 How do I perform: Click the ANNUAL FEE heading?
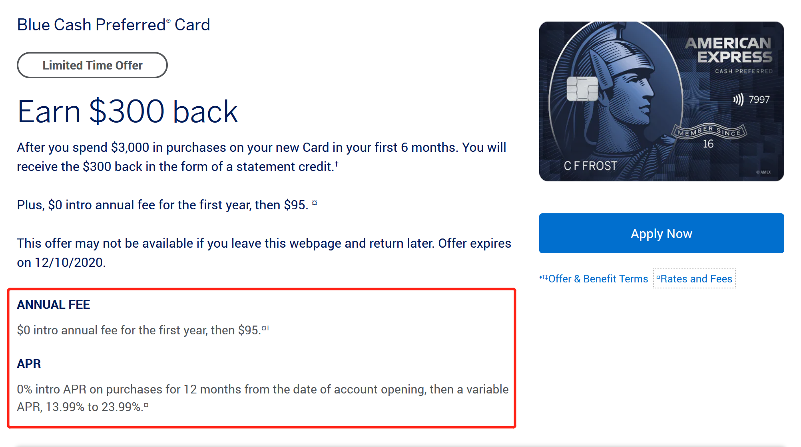pyautogui.click(x=54, y=305)
